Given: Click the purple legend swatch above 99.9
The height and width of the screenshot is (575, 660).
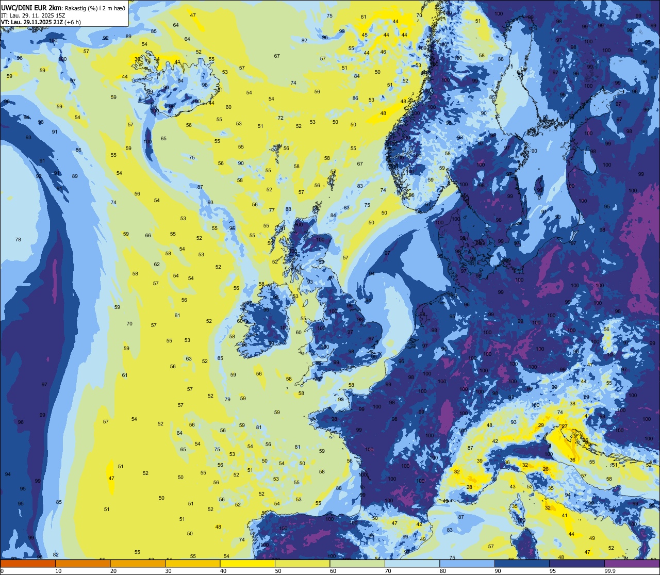Looking at the screenshot, I should 632,564.
